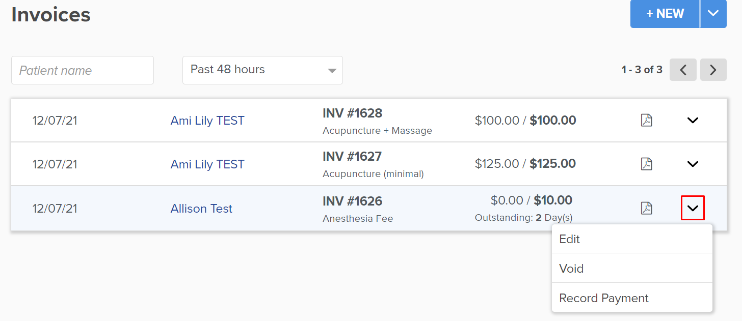The image size is (742, 321).
Task: Open Ami Lily TEST on invoice #1627
Action: click(x=207, y=164)
